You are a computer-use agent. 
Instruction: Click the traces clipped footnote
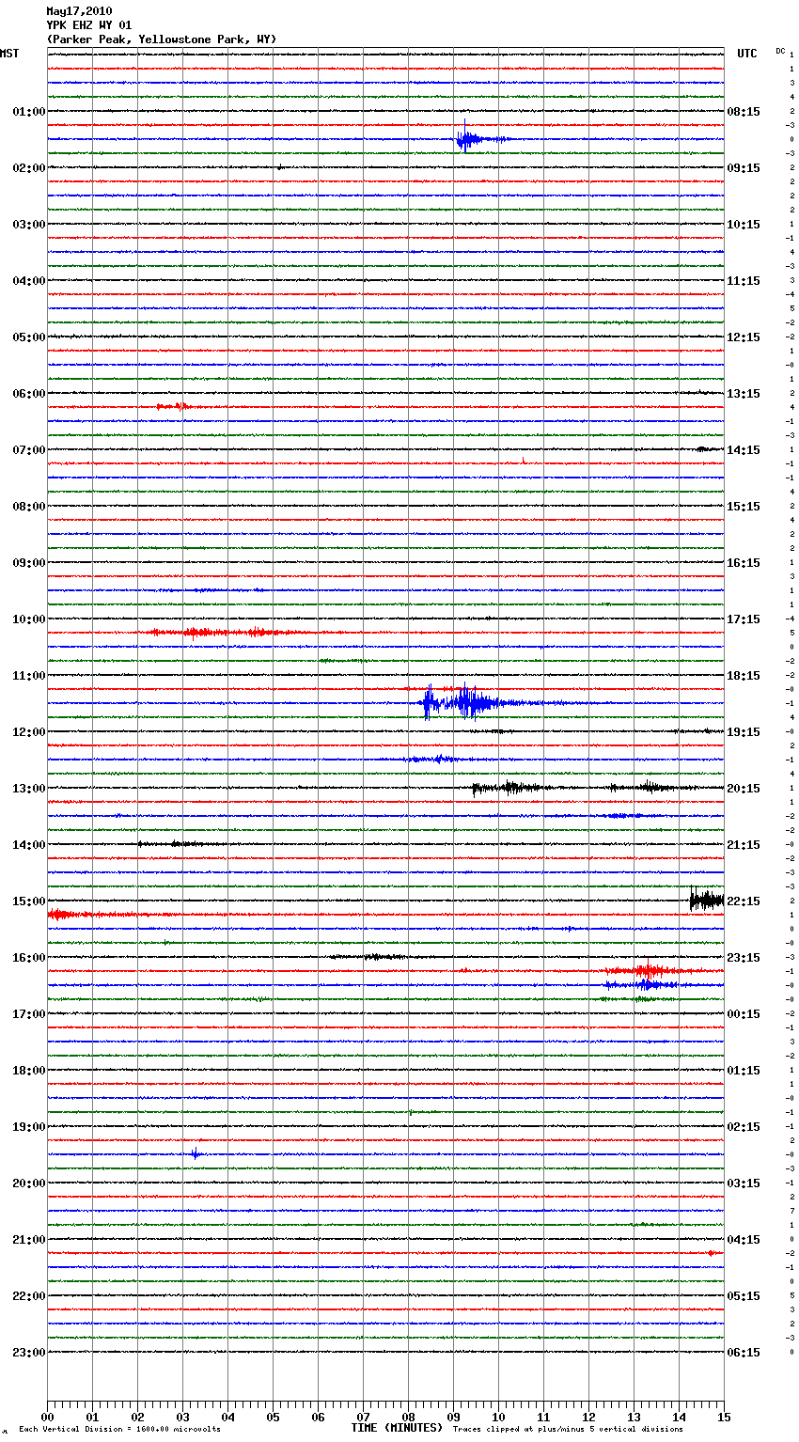coord(568,1430)
